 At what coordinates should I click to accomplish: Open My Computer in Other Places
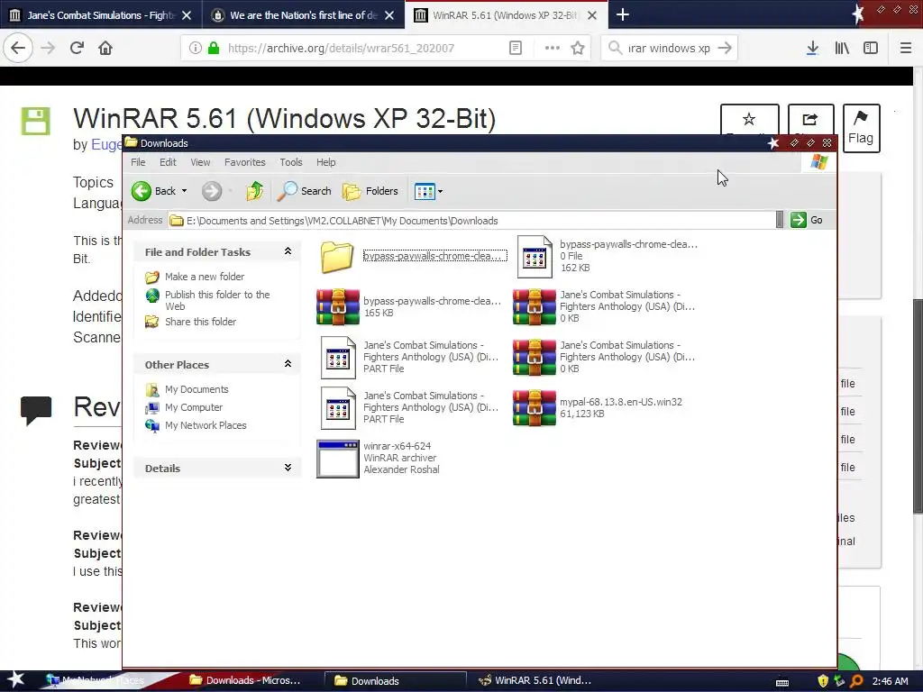point(194,407)
